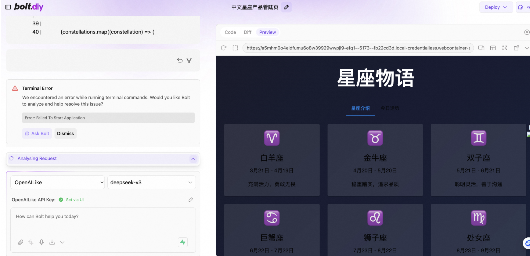This screenshot has height=256, width=530.
Task: Open the 金牛座 constellation card
Action: point(375,160)
